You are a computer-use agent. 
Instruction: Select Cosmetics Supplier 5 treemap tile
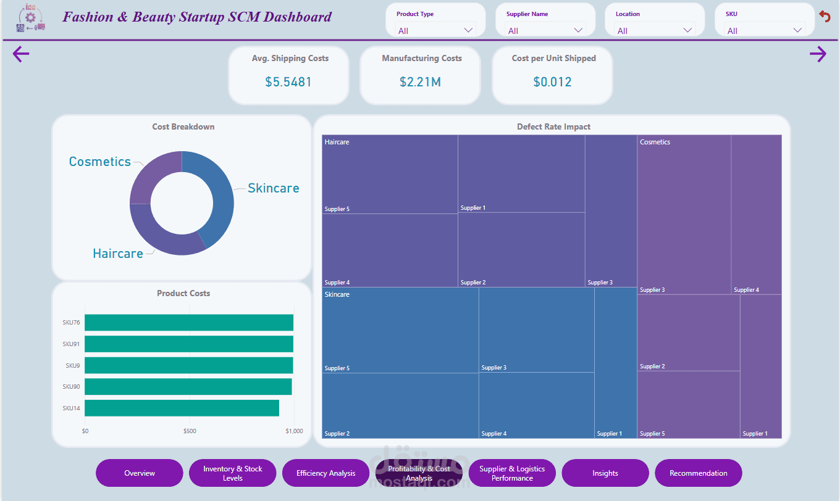point(689,405)
